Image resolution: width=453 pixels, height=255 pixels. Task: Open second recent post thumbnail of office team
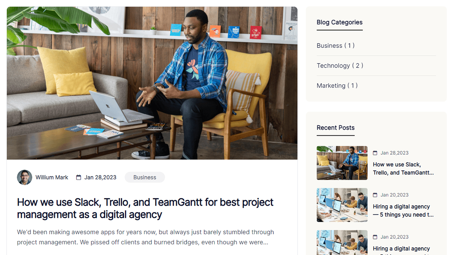coord(342,205)
